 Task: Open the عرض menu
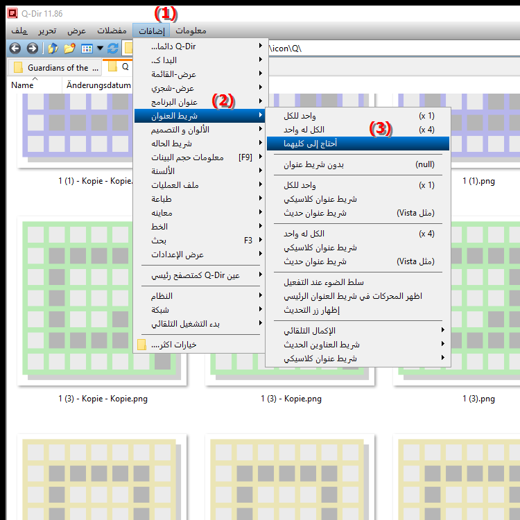pos(76,31)
